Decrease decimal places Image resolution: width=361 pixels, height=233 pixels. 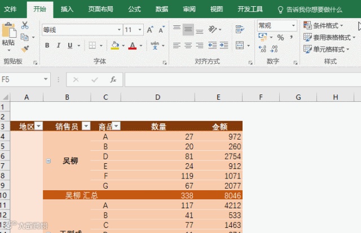[x=274, y=49]
